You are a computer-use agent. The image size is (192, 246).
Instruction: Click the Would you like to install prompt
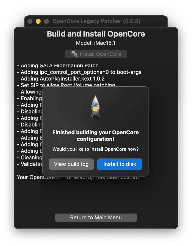(95, 149)
